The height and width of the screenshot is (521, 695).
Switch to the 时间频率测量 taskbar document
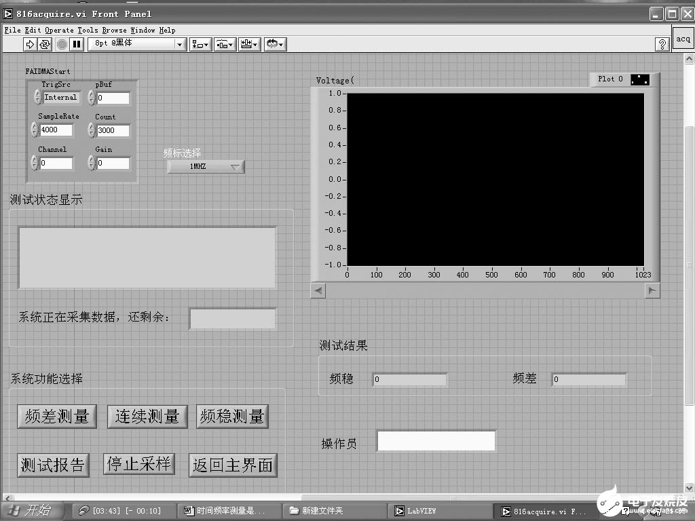(229, 511)
